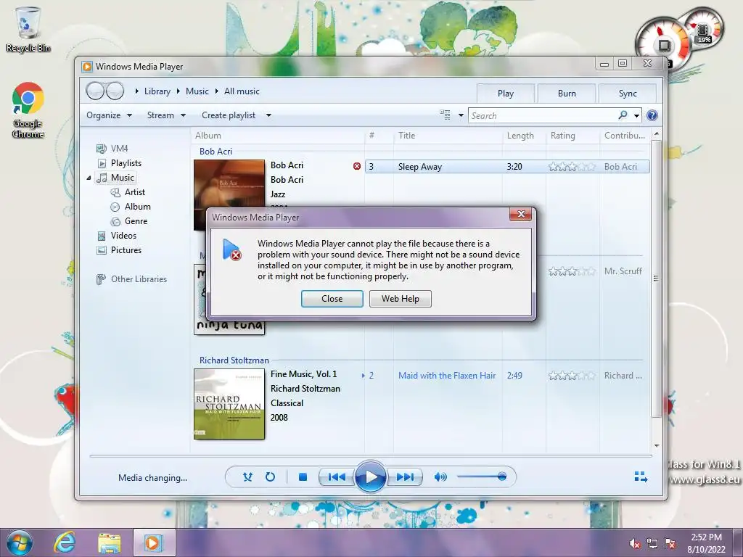
Task: Click the Bob Acri album cover
Action: [229, 185]
